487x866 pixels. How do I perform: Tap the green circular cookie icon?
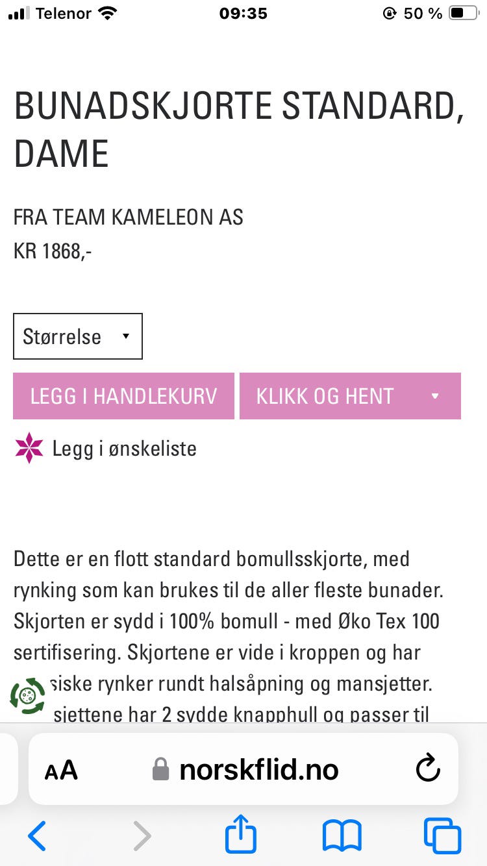click(x=28, y=696)
